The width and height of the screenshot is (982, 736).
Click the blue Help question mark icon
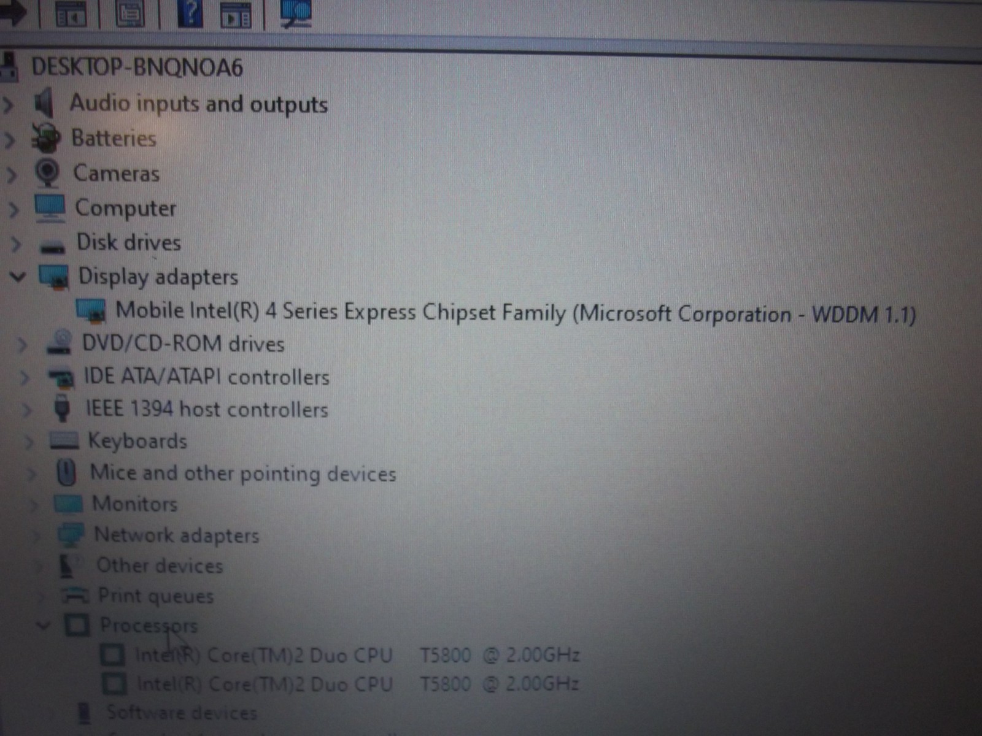[x=190, y=13]
